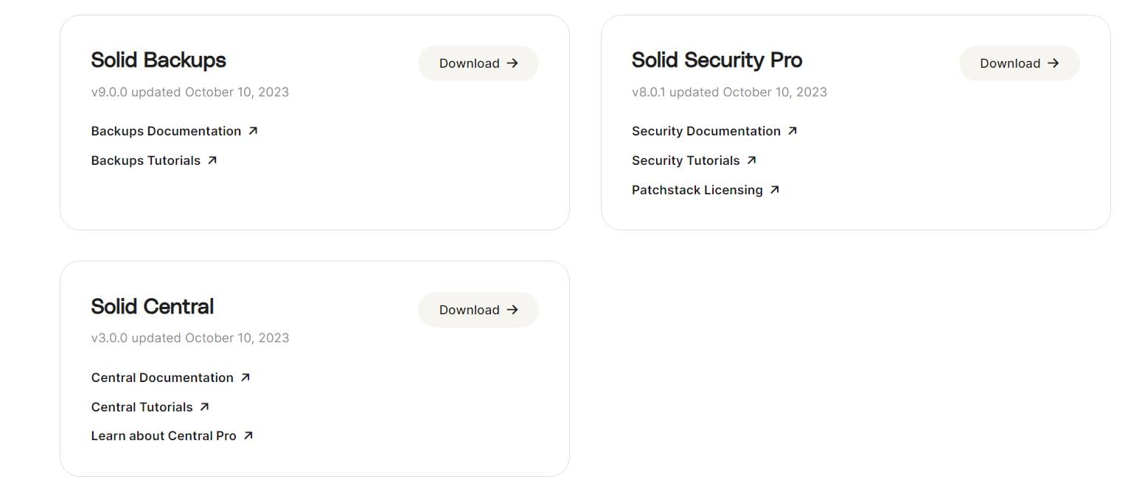The width and height of the screenshot is (1142, 488).
Task: Click the external link arrow beside Security Documentation
Action: [794, 130]
